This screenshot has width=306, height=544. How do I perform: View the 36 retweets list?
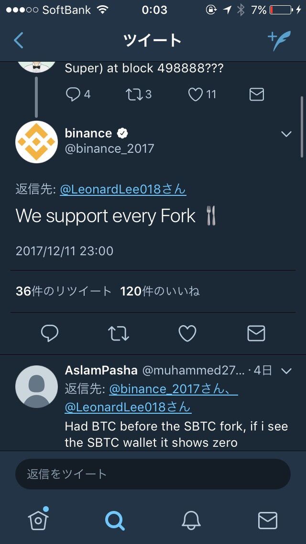[64, 291]
